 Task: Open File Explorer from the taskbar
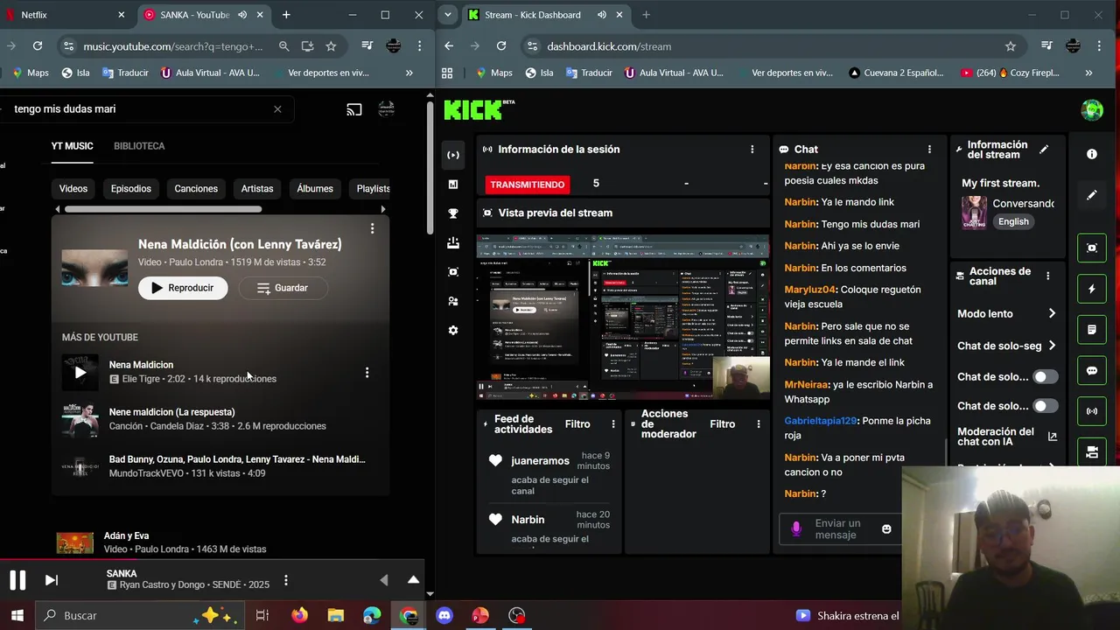336,615
